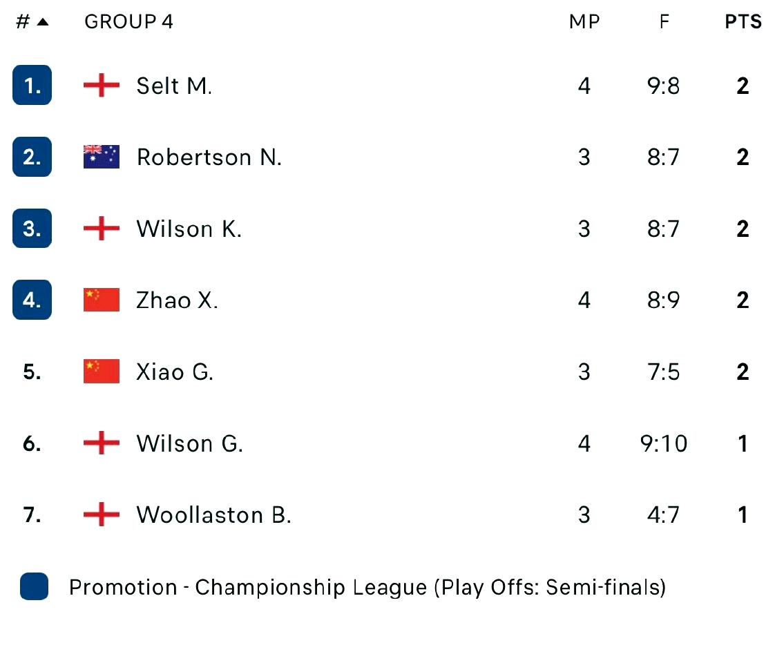Click England flag beside Selt M.
Viewport: 775px width, 663px height.
(x=101, y=86)
